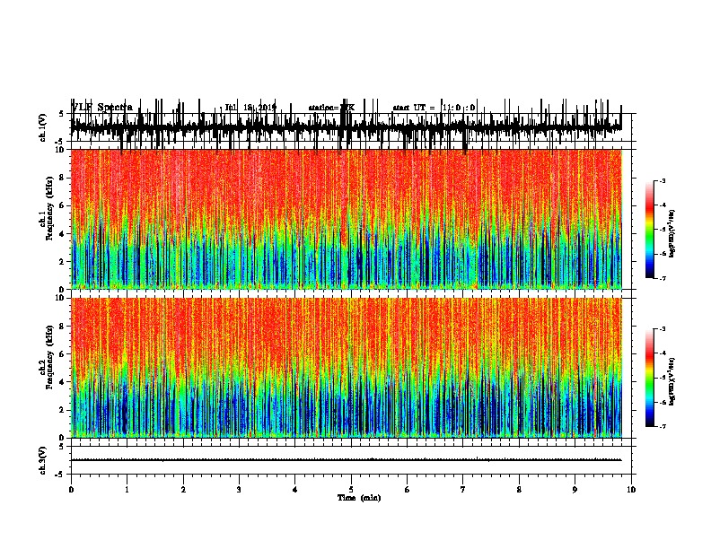Click the ch.2 spectrogram color scale bar
The height and width of the screenshot is (549, 711).
tap(650, 378)
